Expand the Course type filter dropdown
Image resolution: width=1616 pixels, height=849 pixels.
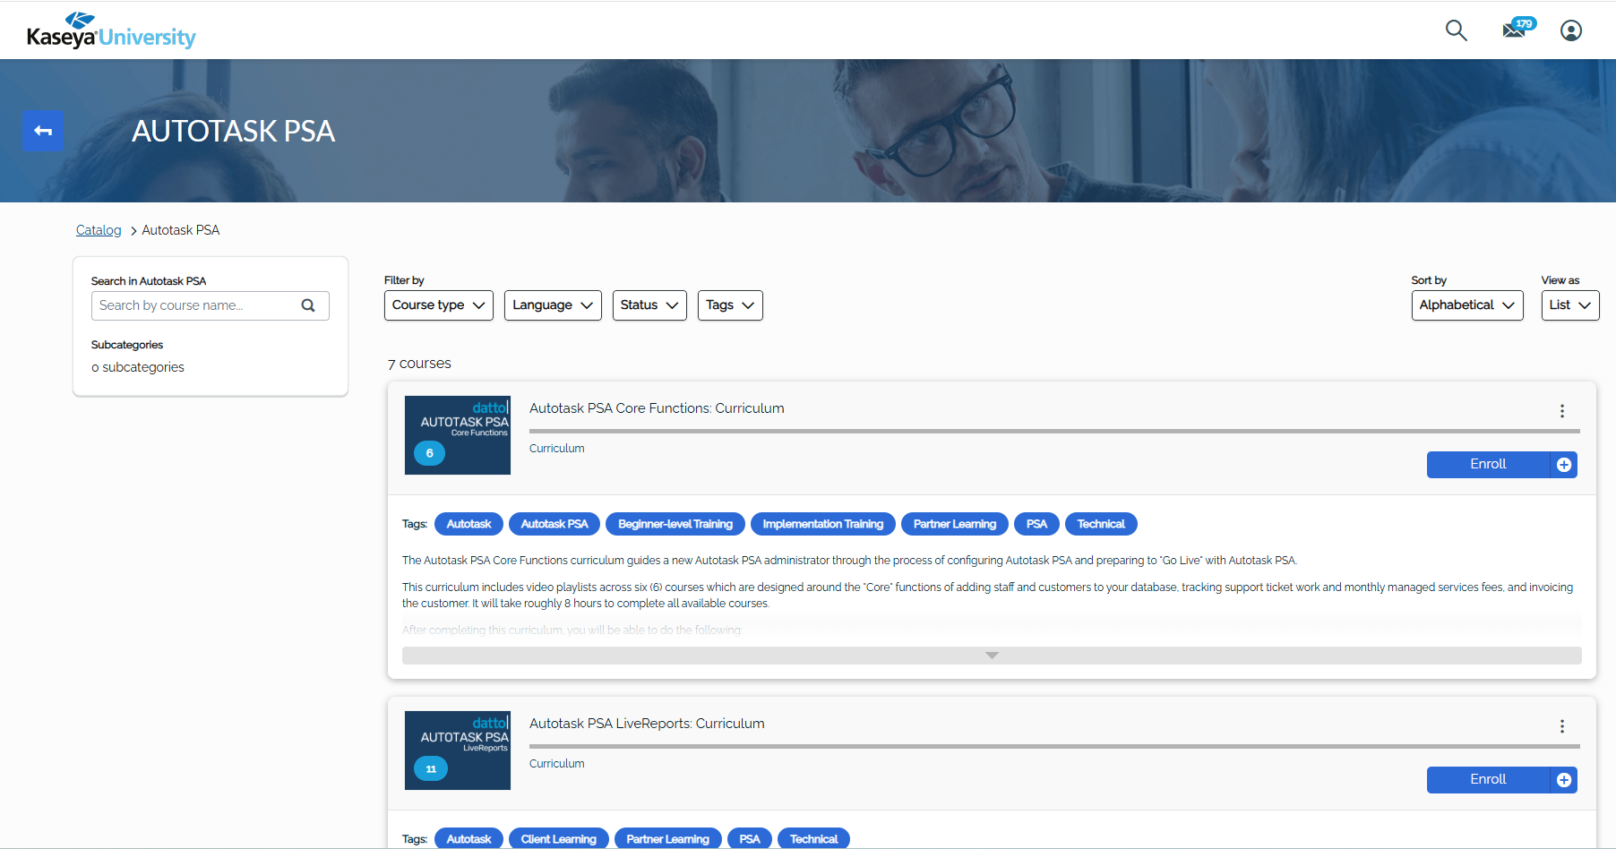click(438, 305)
